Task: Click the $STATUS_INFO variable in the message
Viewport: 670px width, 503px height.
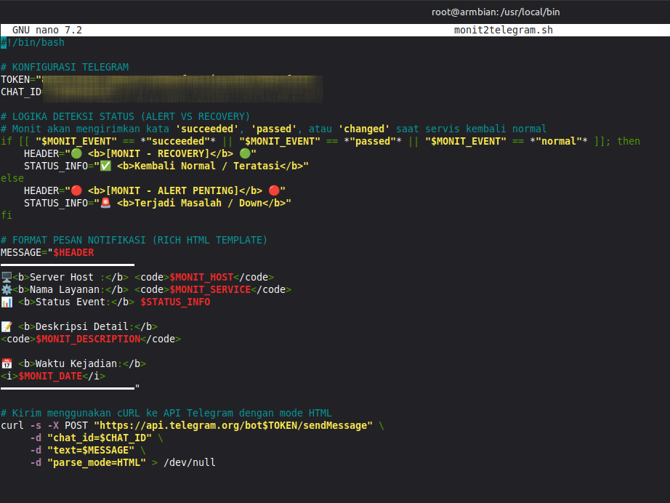Action: pos(175,302)
